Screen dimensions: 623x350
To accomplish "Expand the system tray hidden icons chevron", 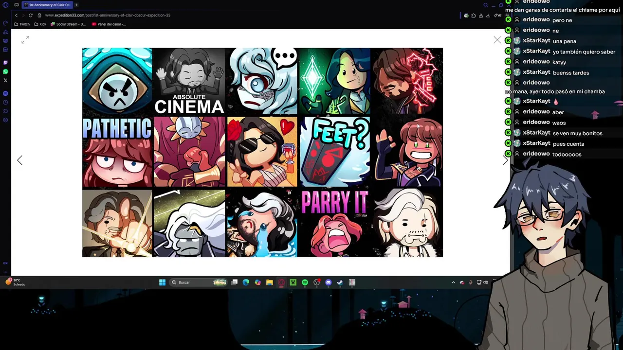I will (x=453, y=282).
